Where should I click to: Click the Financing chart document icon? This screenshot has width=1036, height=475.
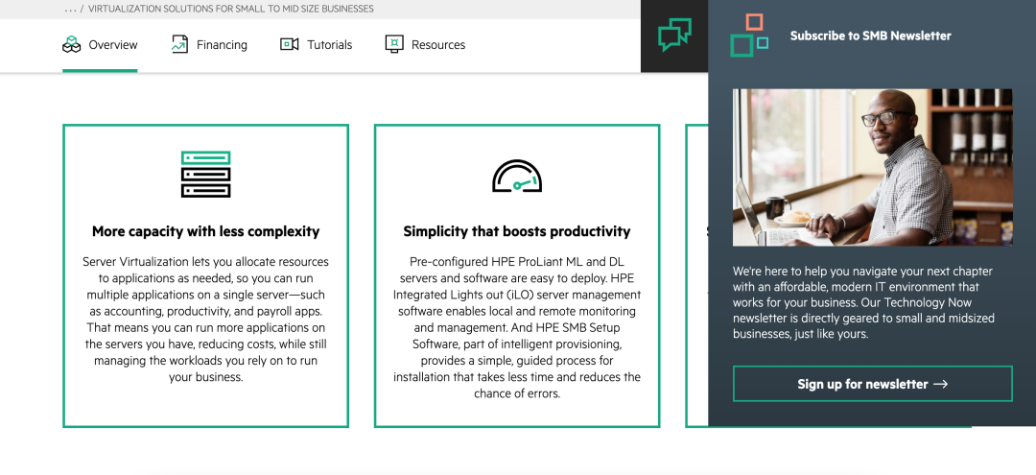point(179,44)
